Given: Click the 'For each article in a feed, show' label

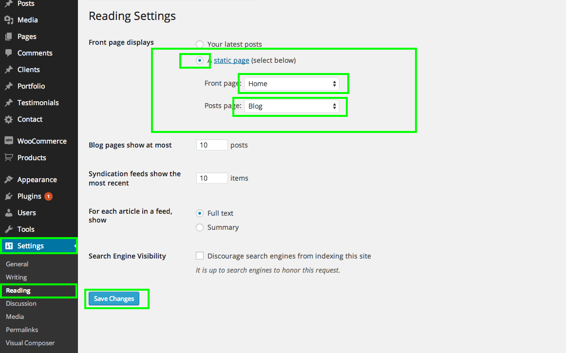Looking at the screenshot, I should (131, 216).
